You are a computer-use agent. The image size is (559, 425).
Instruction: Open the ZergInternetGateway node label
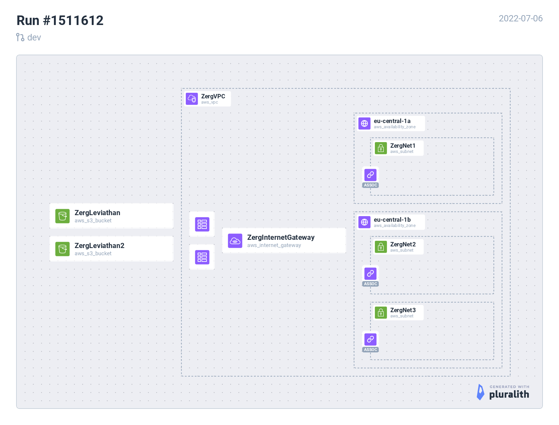point(281,238)
